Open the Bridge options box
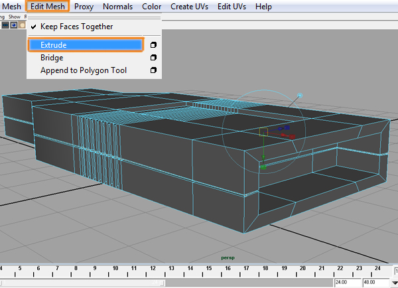This screenshot has height=288, width=398. pos(153,58)
